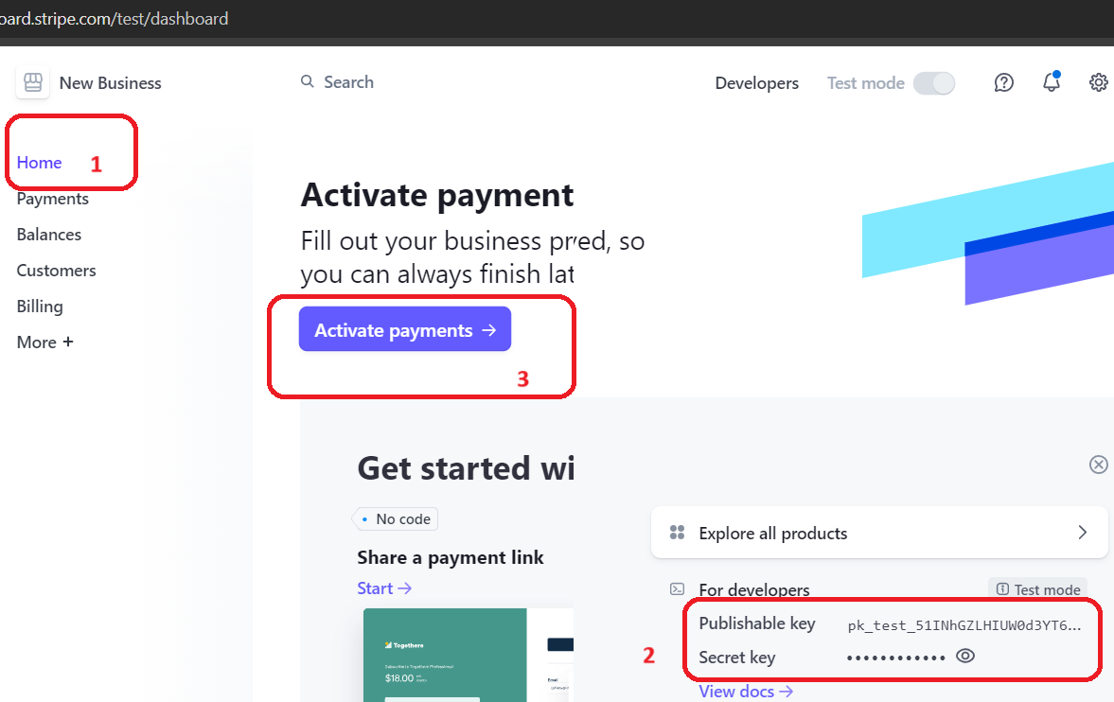Open the Developers page
Viewport: 1114px width, 702px height.
click(x=756, y=83)
